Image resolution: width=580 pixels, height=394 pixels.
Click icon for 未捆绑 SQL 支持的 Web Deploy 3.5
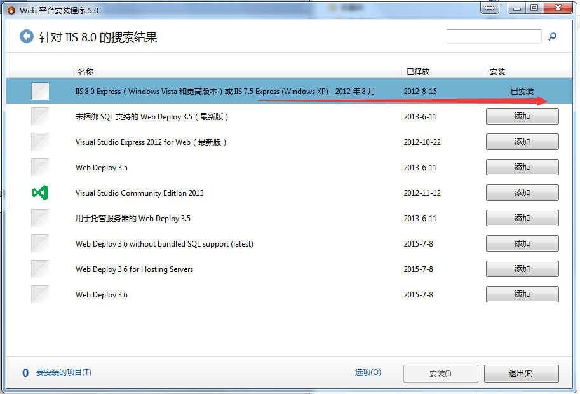40,116
